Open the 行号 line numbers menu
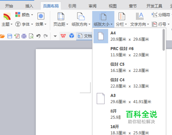Viewport: 172px width, 135px height. [x=161, y=24]
